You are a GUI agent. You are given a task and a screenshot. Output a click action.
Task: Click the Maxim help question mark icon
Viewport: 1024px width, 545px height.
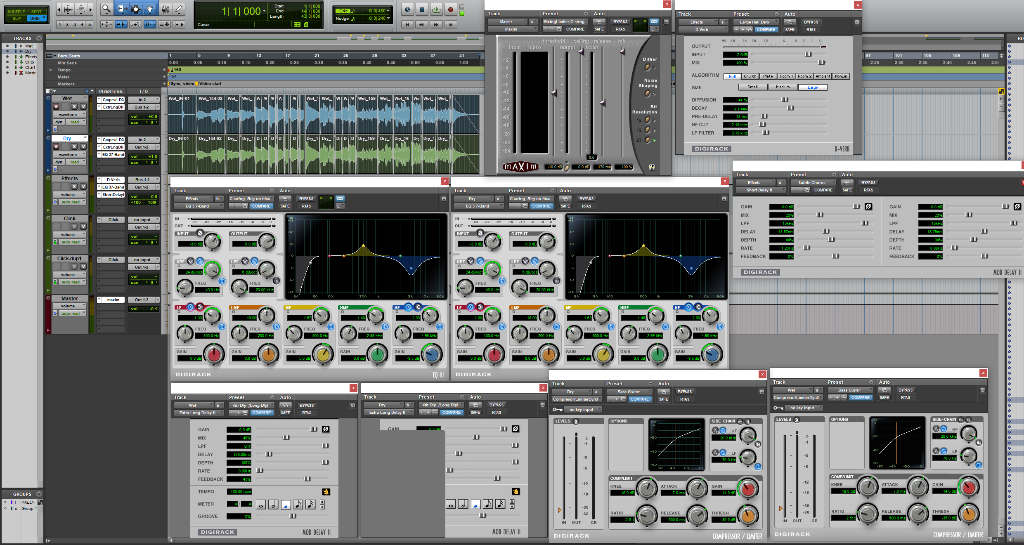[x=652, y=167]
